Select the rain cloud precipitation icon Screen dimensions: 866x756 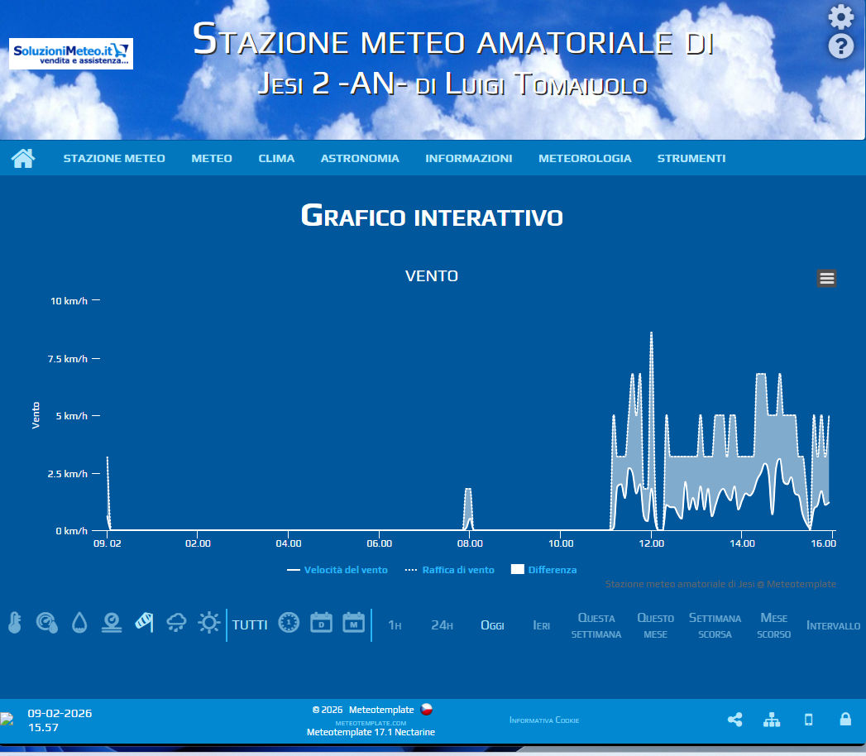[176, 623]
